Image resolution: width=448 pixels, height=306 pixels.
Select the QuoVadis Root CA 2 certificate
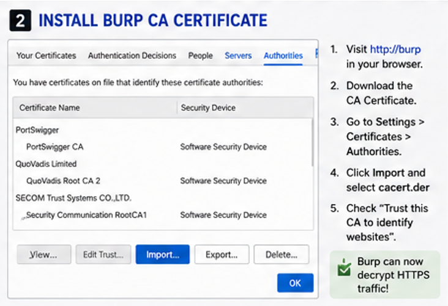[x=163, y=181]
